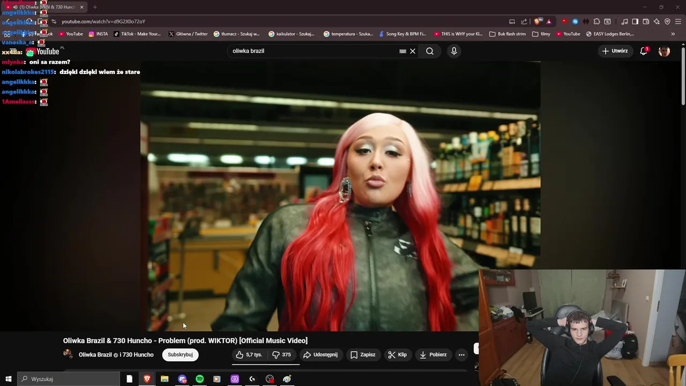This screenshot has height=386, width=686.
Task: Open the TikTok - Make Your bookmark
Action: [x=137, y=34]
